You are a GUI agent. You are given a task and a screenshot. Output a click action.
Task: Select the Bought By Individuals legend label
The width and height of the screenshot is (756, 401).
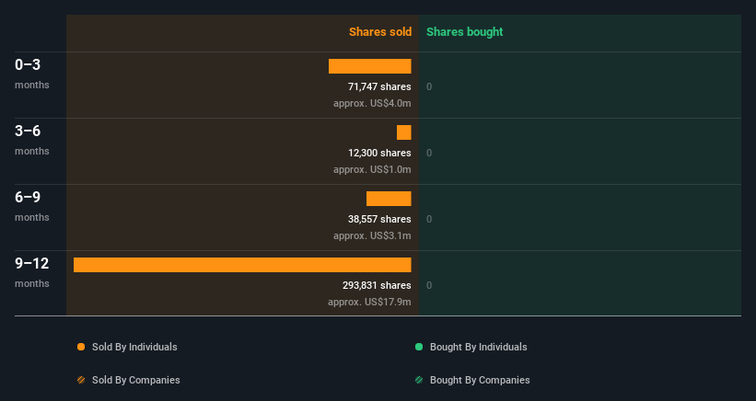tap(478, 347)
